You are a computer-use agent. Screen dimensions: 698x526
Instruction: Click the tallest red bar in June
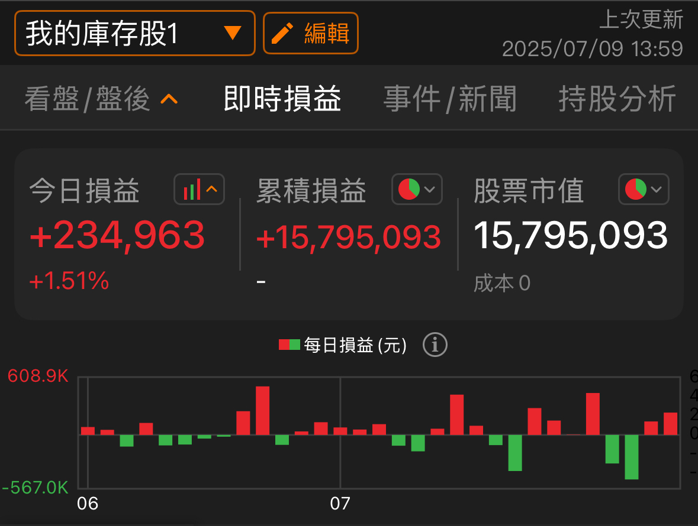(x=263, y=411)
